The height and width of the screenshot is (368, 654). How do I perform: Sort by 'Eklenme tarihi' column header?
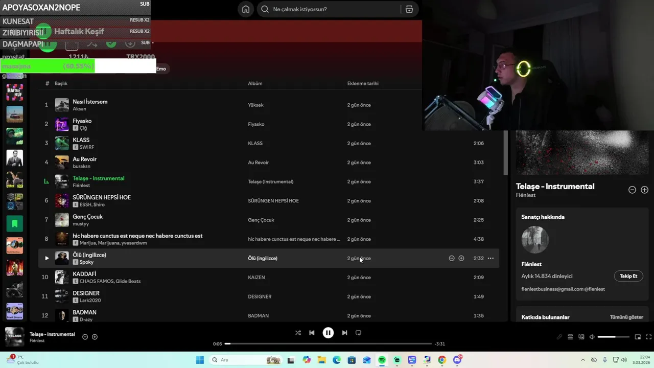[363, 83]
